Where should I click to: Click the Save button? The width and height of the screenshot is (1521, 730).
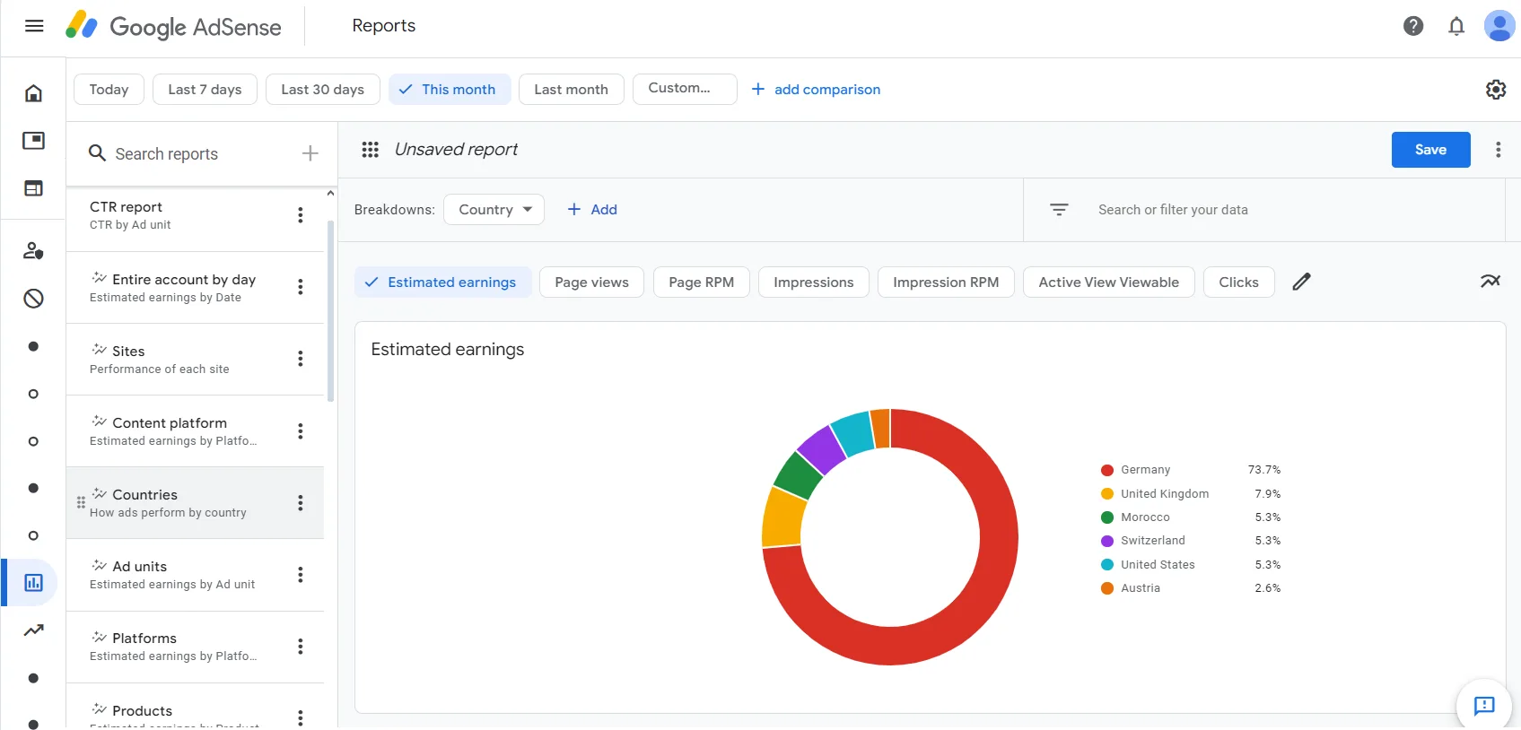pos(1429,150)
